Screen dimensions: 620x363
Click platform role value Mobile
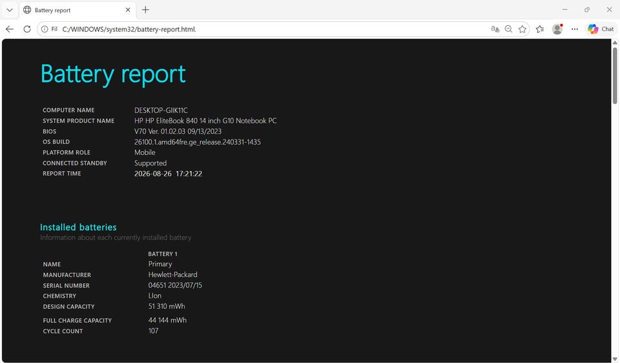coord(145,152)
